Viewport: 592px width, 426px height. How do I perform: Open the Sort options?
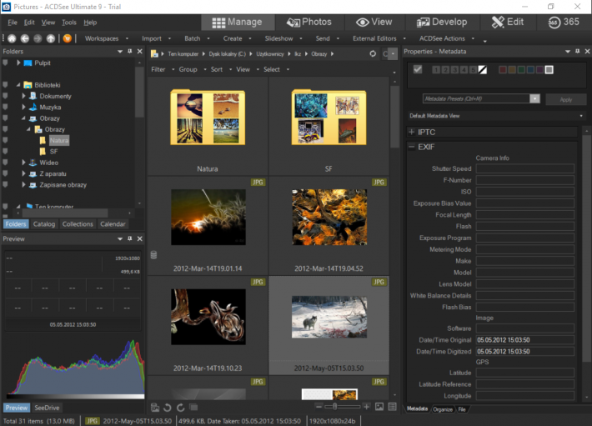pyautogui.click(x=221, y=69)
